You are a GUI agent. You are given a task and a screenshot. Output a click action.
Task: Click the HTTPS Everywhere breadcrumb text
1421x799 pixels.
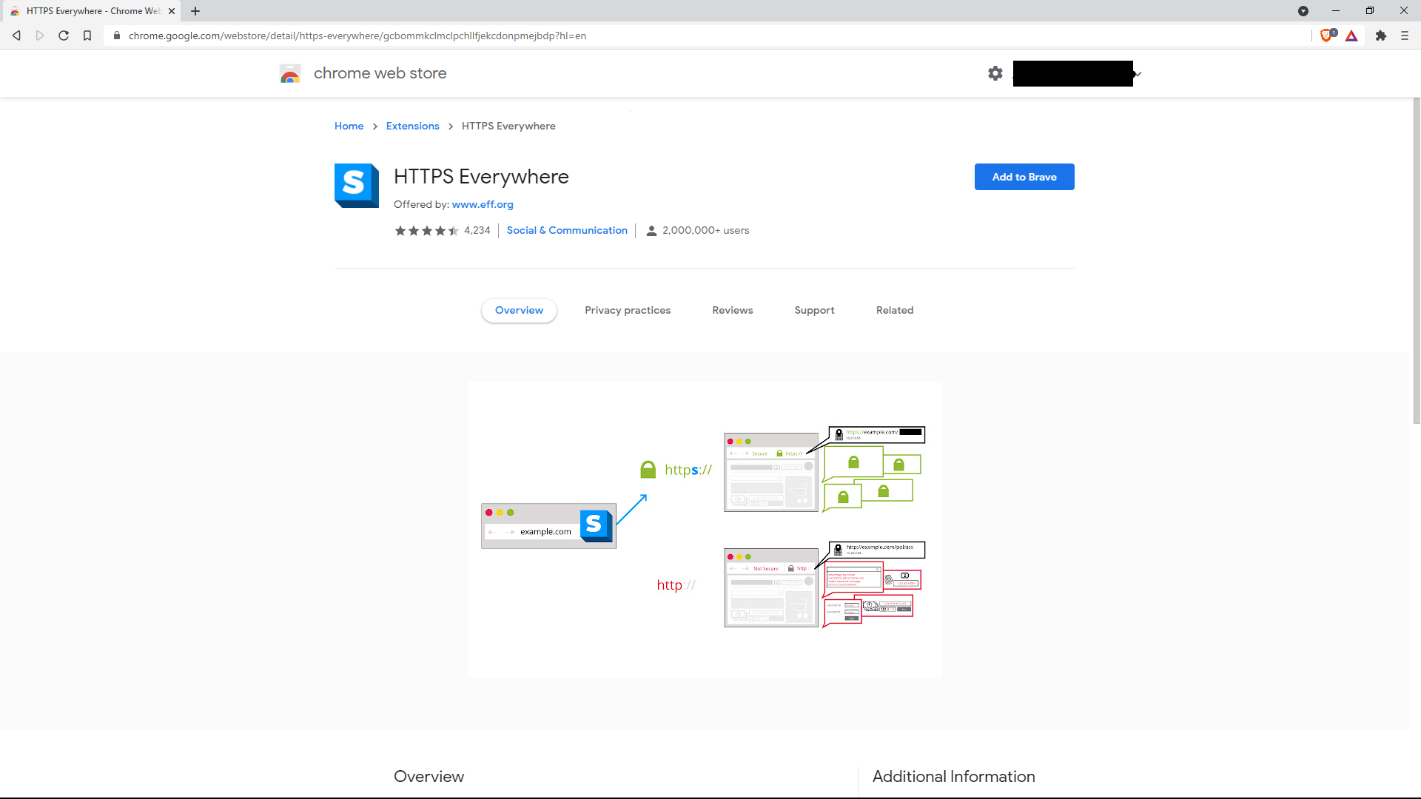(x=508, y=126)
